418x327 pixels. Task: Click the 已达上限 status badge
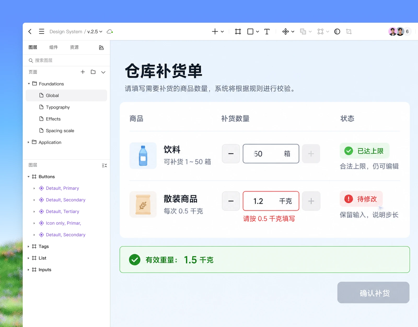click(364, 151)
